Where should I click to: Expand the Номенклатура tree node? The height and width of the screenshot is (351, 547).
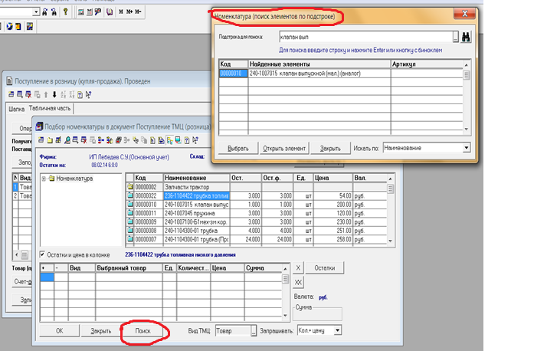coord(44,179)
